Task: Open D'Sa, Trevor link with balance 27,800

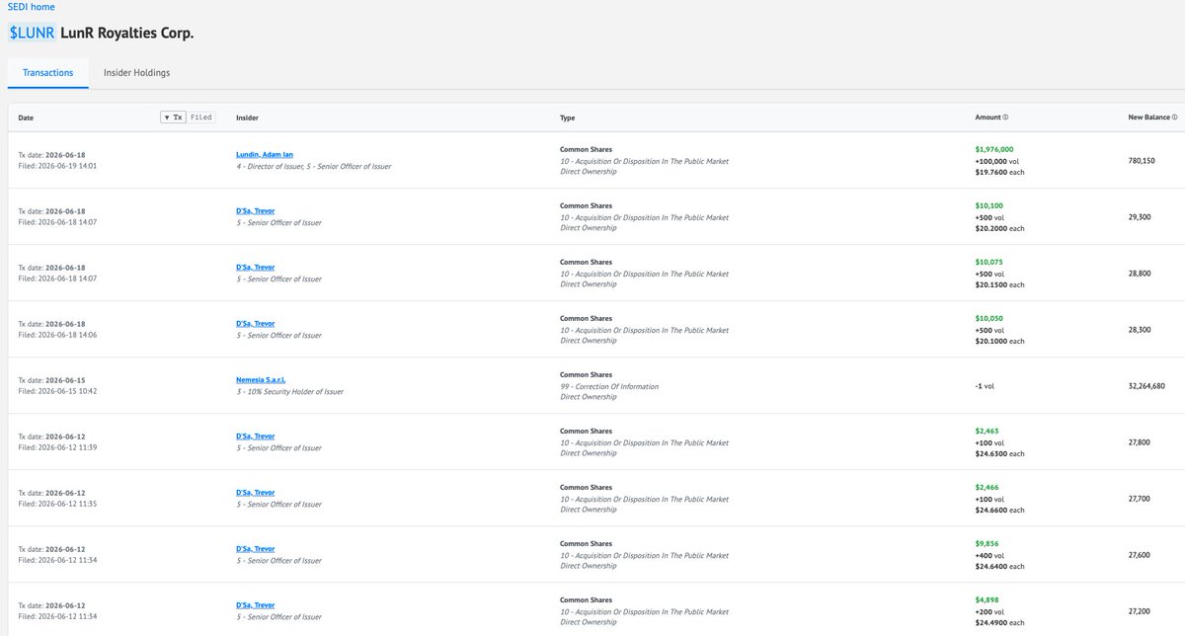Action: click(255, 437)
